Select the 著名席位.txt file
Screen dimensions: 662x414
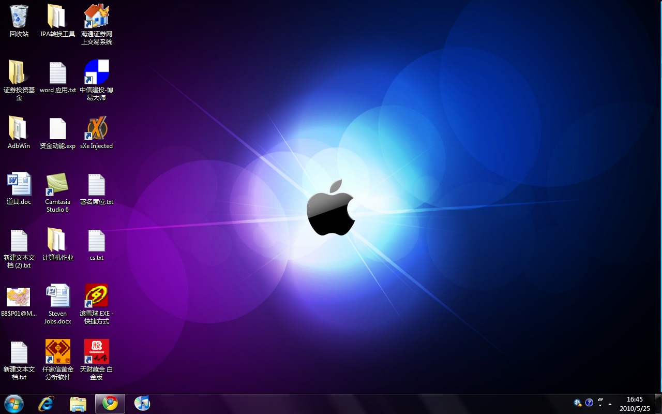97,189
